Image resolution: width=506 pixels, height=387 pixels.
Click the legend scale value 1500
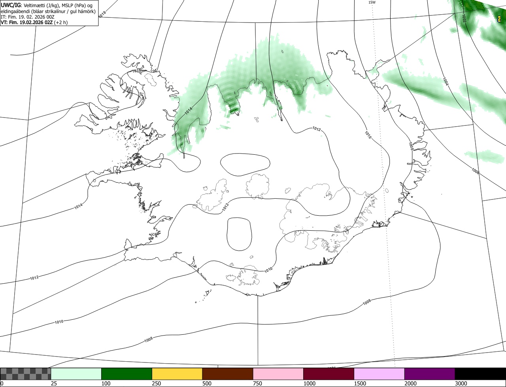[x=360, y=383]
